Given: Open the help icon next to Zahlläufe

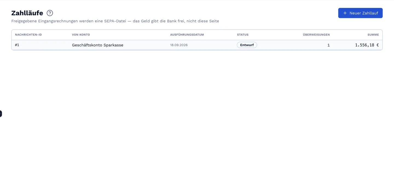Looking at the screenshot, I should click(x=50, y=13).
